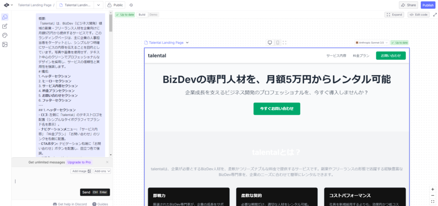Open the Anthropic Sonnet 3.5 model dropdown
The width and height of the screenshot is (438, 206).
pyautogui.click(x=371, y=43)
